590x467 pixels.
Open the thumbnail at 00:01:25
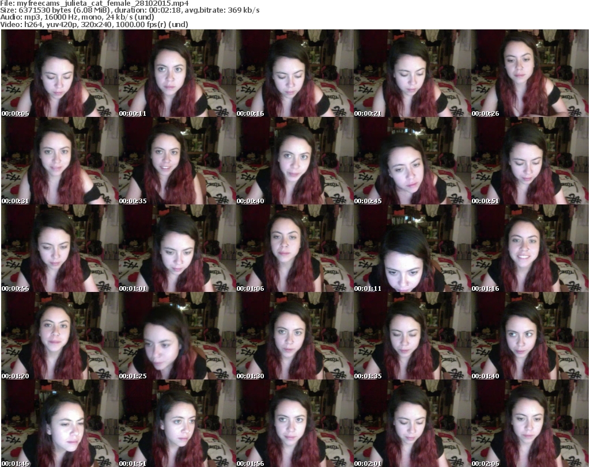click(177, 336)
